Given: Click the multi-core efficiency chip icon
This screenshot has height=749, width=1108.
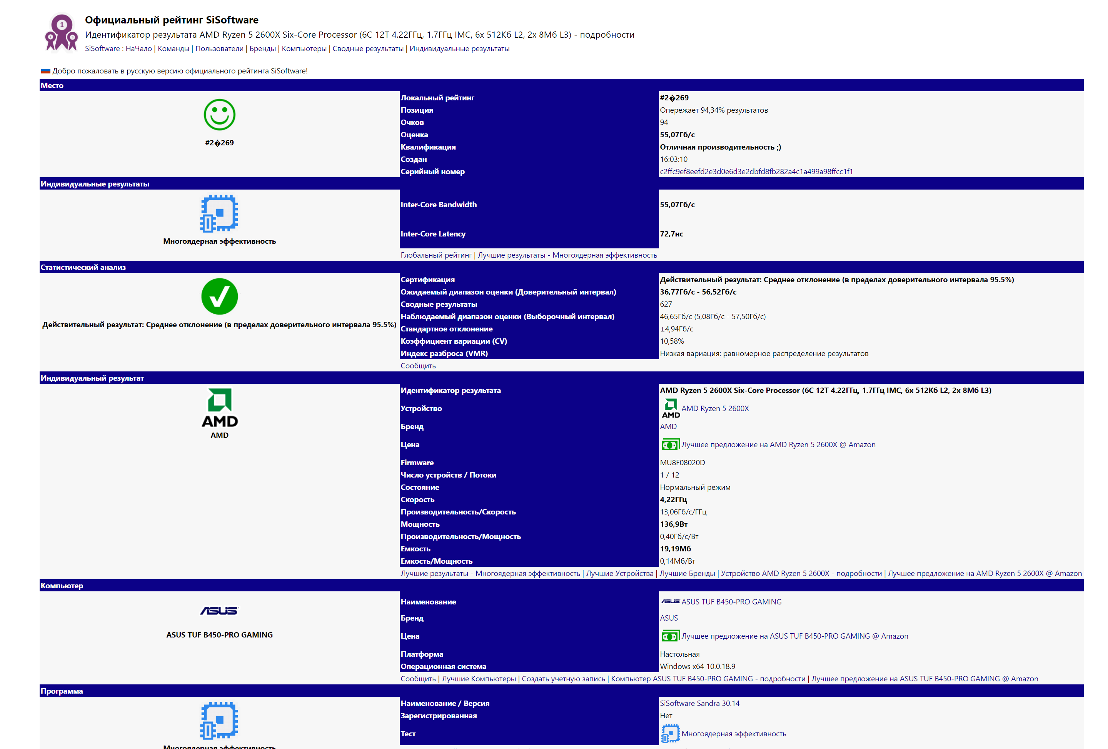Looking at the screenshot, I should click(x=219, y=213).
